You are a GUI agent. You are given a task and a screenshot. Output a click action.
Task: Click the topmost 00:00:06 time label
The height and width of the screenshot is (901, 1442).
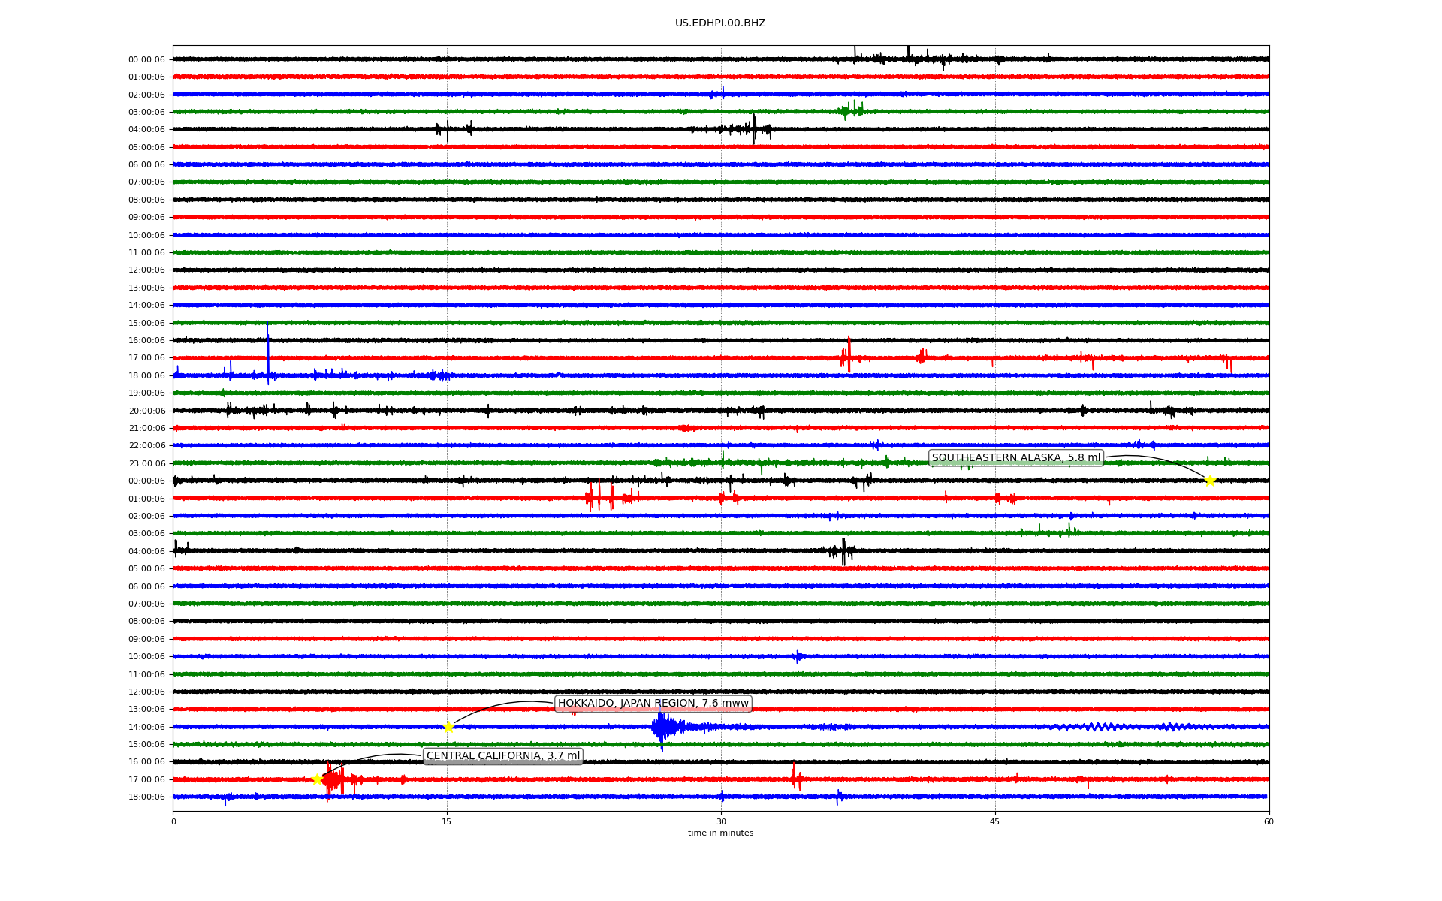pos(146,59)
